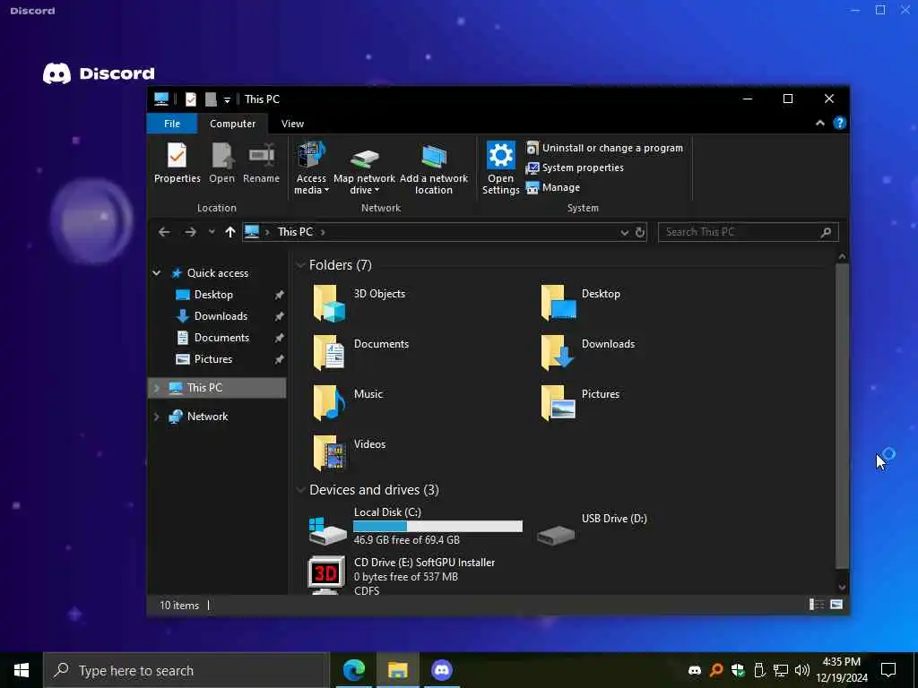Select the Computer ribbon tab
Viewport: 918px width, 688px height.
232,124
